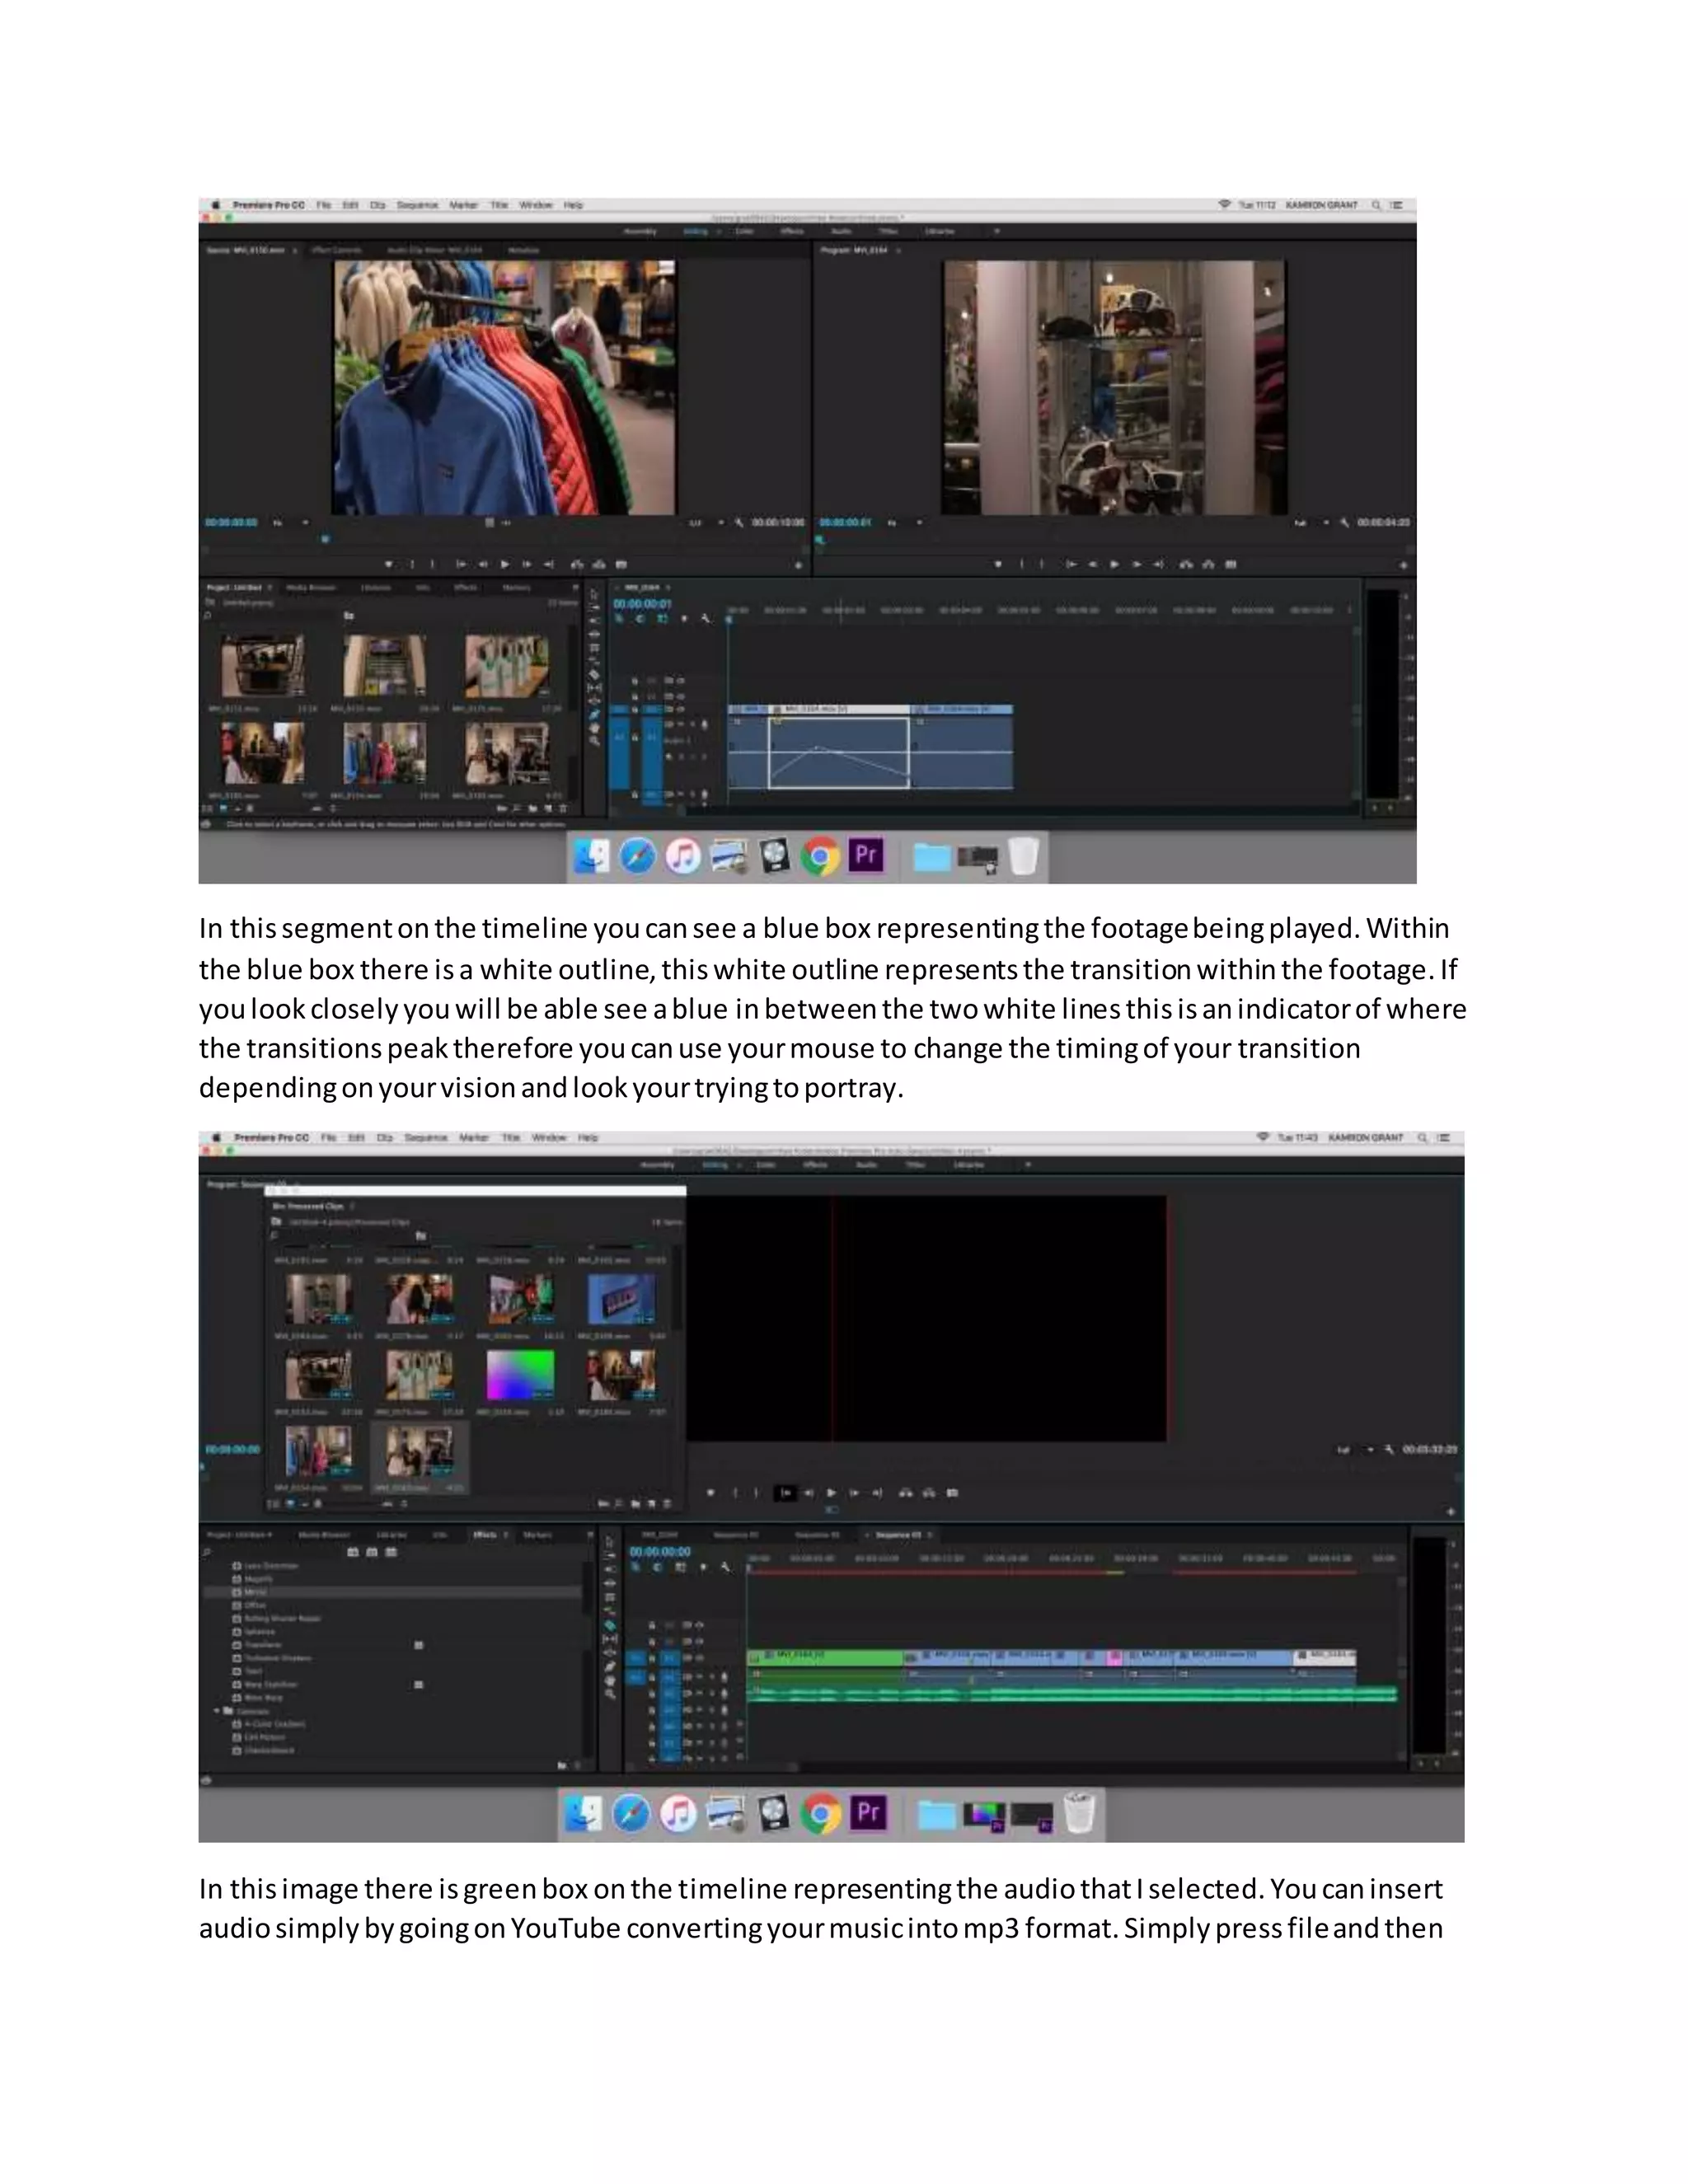
Task: Click Add Marker icon in lower timeline header
Action: tap(703, 1567)
